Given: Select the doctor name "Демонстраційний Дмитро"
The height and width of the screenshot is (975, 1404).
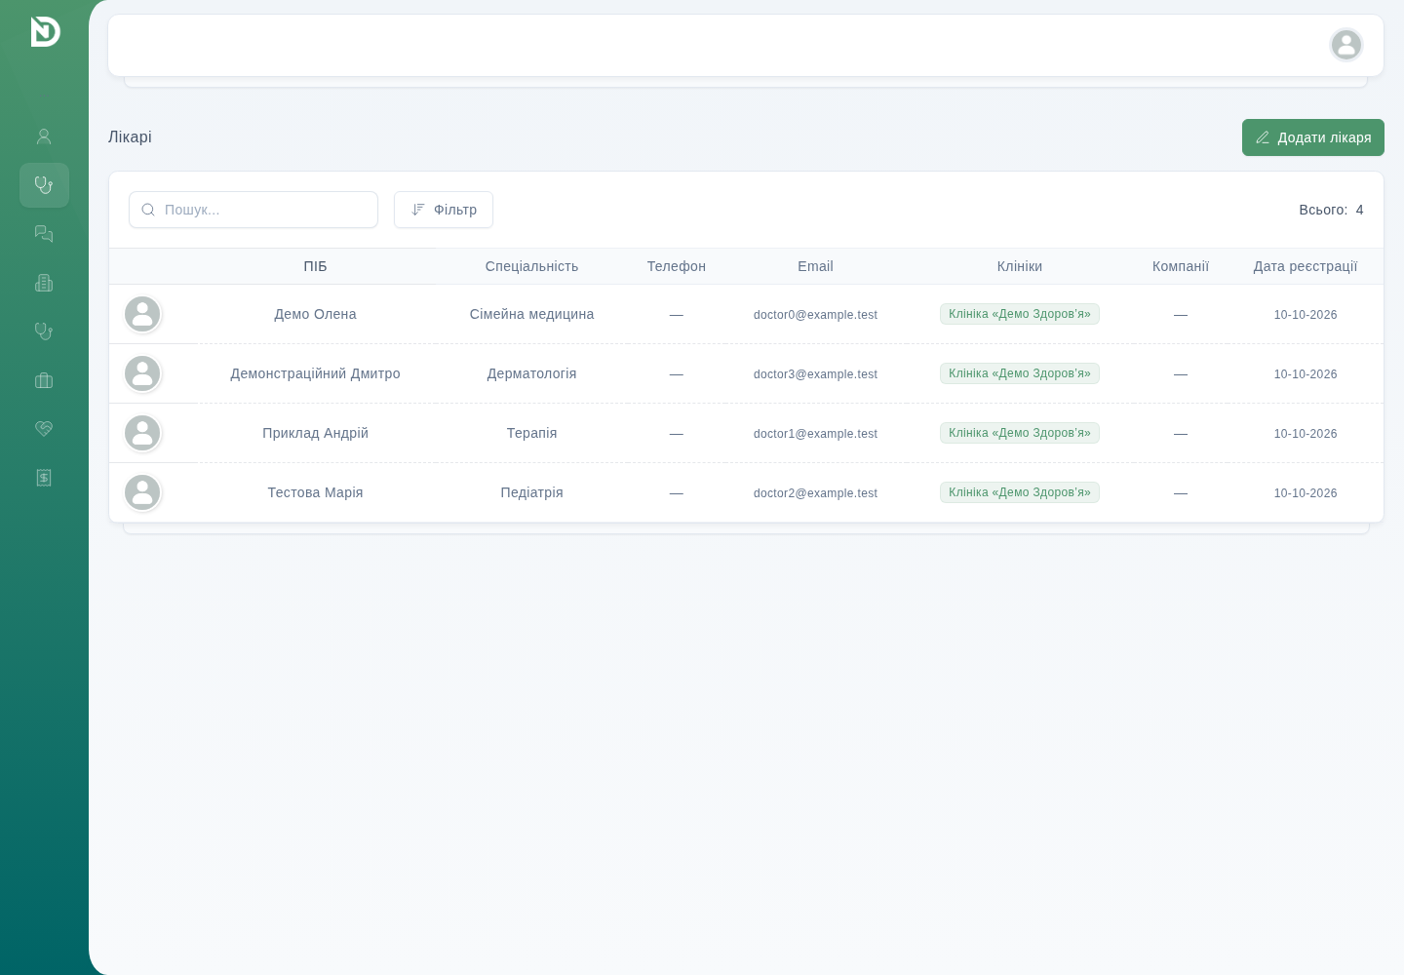Looking at the screenshot, I should click(x=315, y=373).
